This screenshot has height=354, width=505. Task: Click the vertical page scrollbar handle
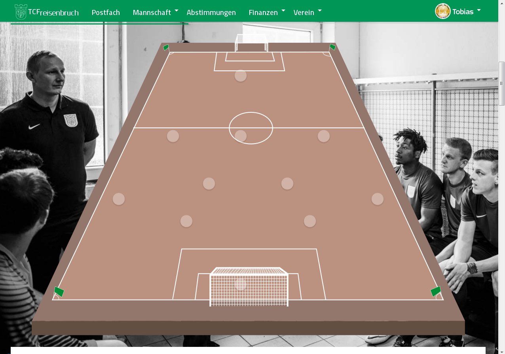501,83
